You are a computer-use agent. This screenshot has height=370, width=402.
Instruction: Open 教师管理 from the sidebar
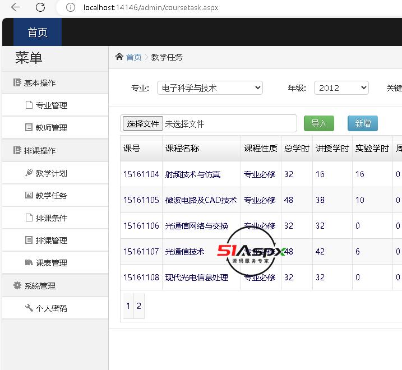(x=51, y=128)
